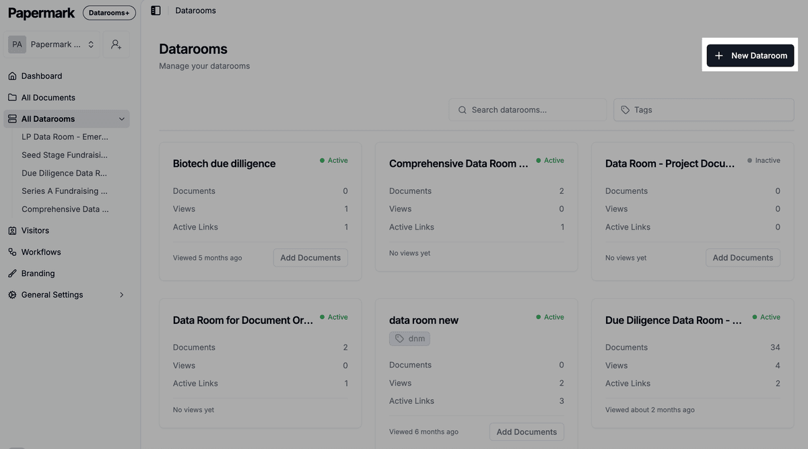Image resolution: width=808 pixels, height=449 pixels.
Task: Click the PA team avatar
Action: 17,44
